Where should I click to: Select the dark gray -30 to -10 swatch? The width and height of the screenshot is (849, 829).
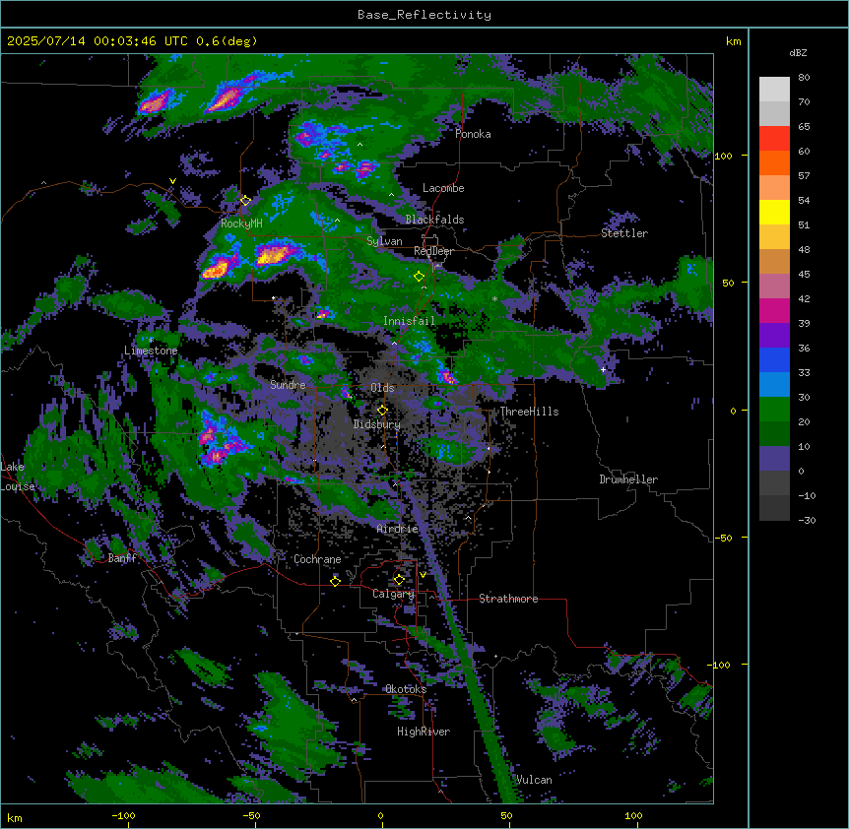pyautogui.click(x=774, y=508)
